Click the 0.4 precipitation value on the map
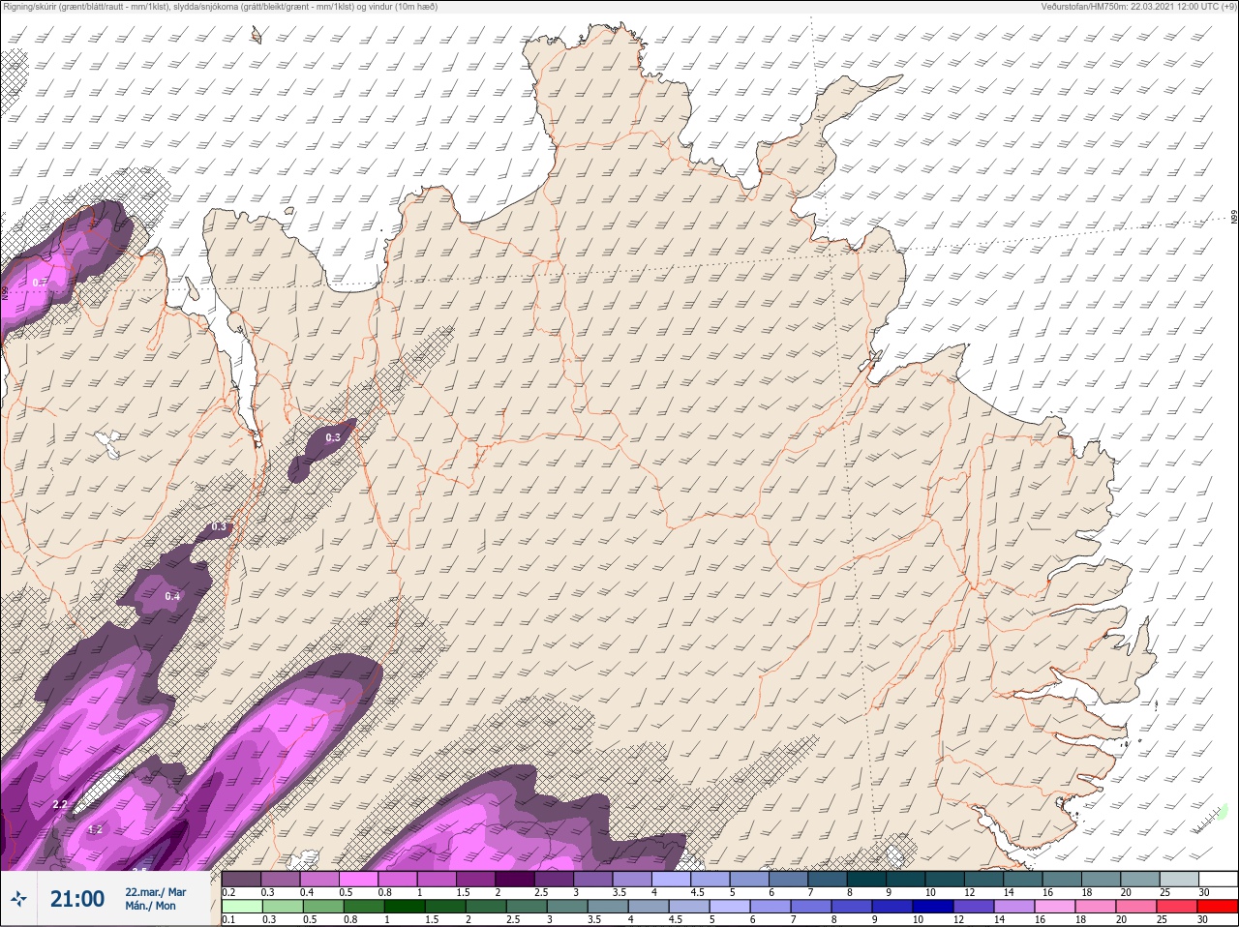 point(172,596)
